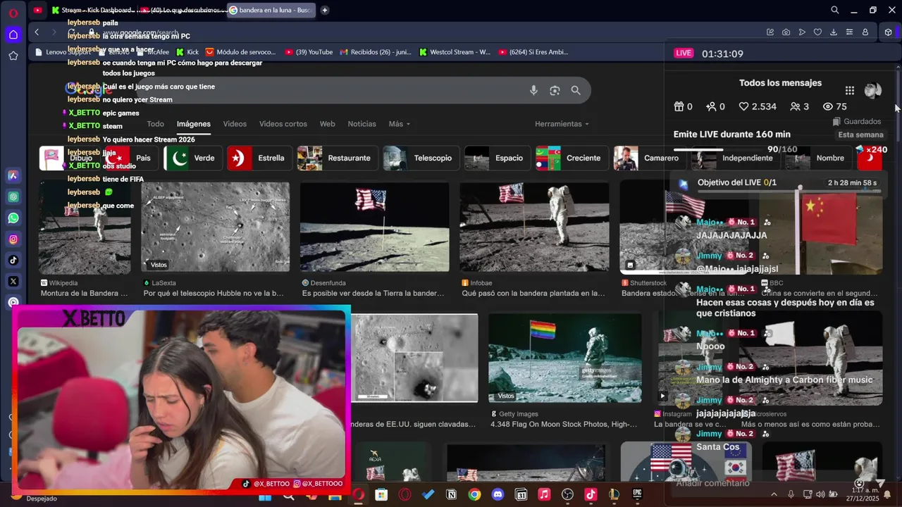This screenshot has width=902, height=507.
Task: Open Opera account profile icon
Action: click(x=865, y=32)
